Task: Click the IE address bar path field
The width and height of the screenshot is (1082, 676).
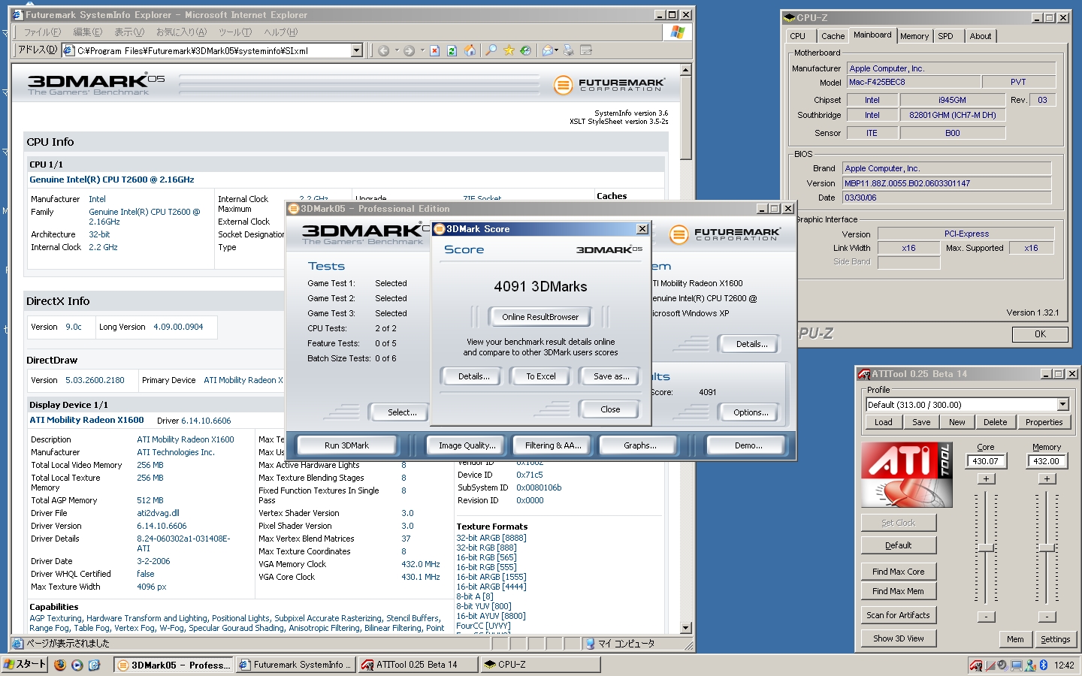Action: coord(207,50)
